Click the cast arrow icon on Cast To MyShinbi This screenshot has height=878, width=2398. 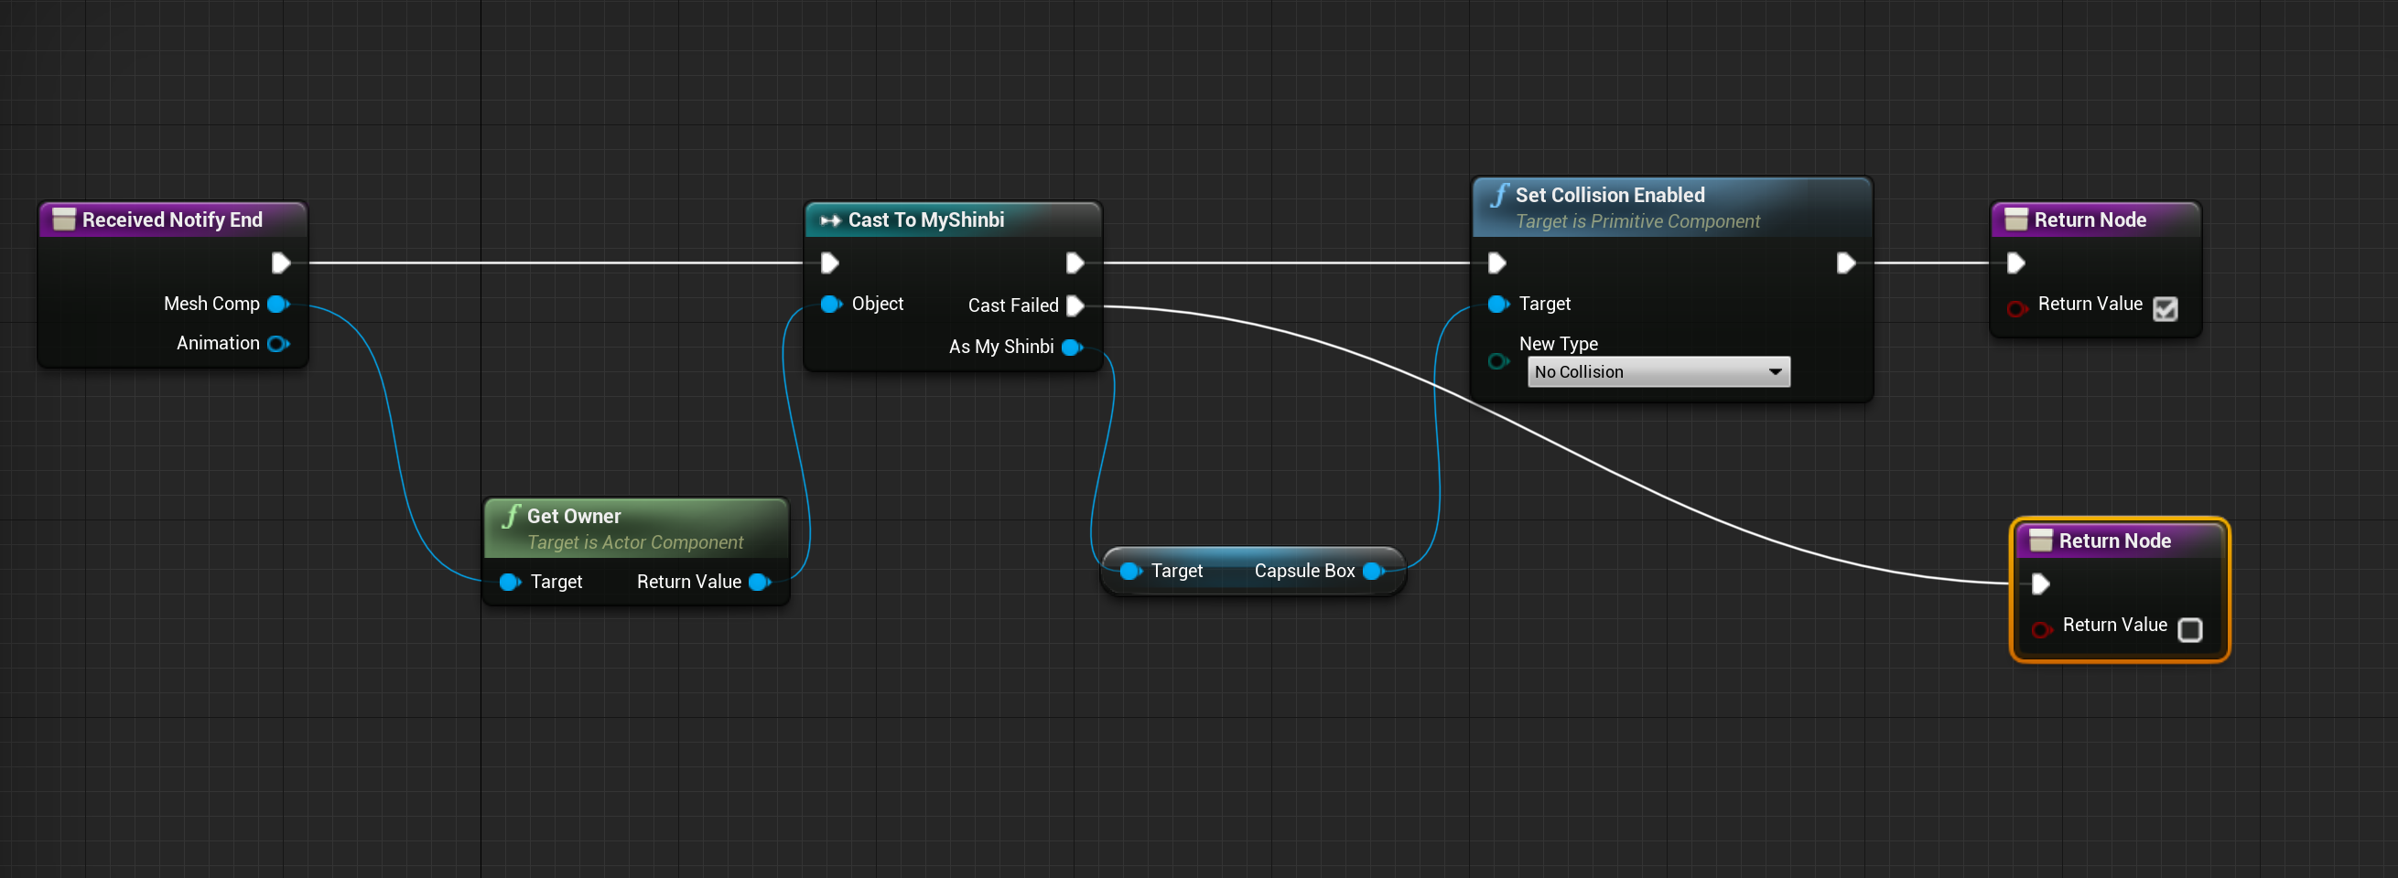tap(829, 219)
